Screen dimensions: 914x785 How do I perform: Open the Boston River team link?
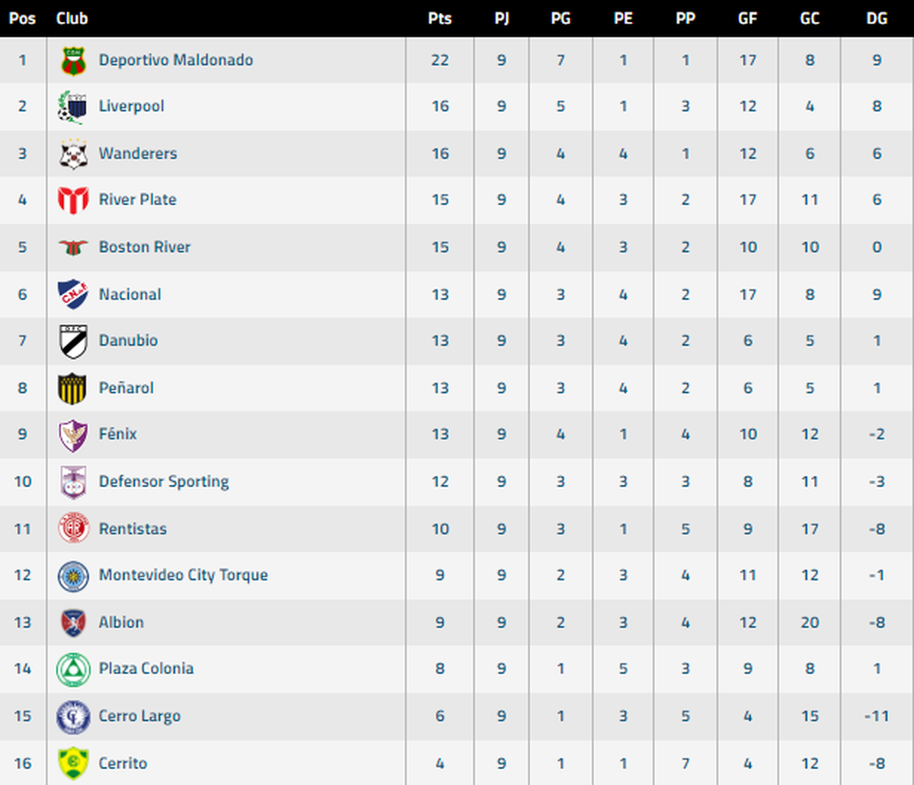tap(145, 247)
